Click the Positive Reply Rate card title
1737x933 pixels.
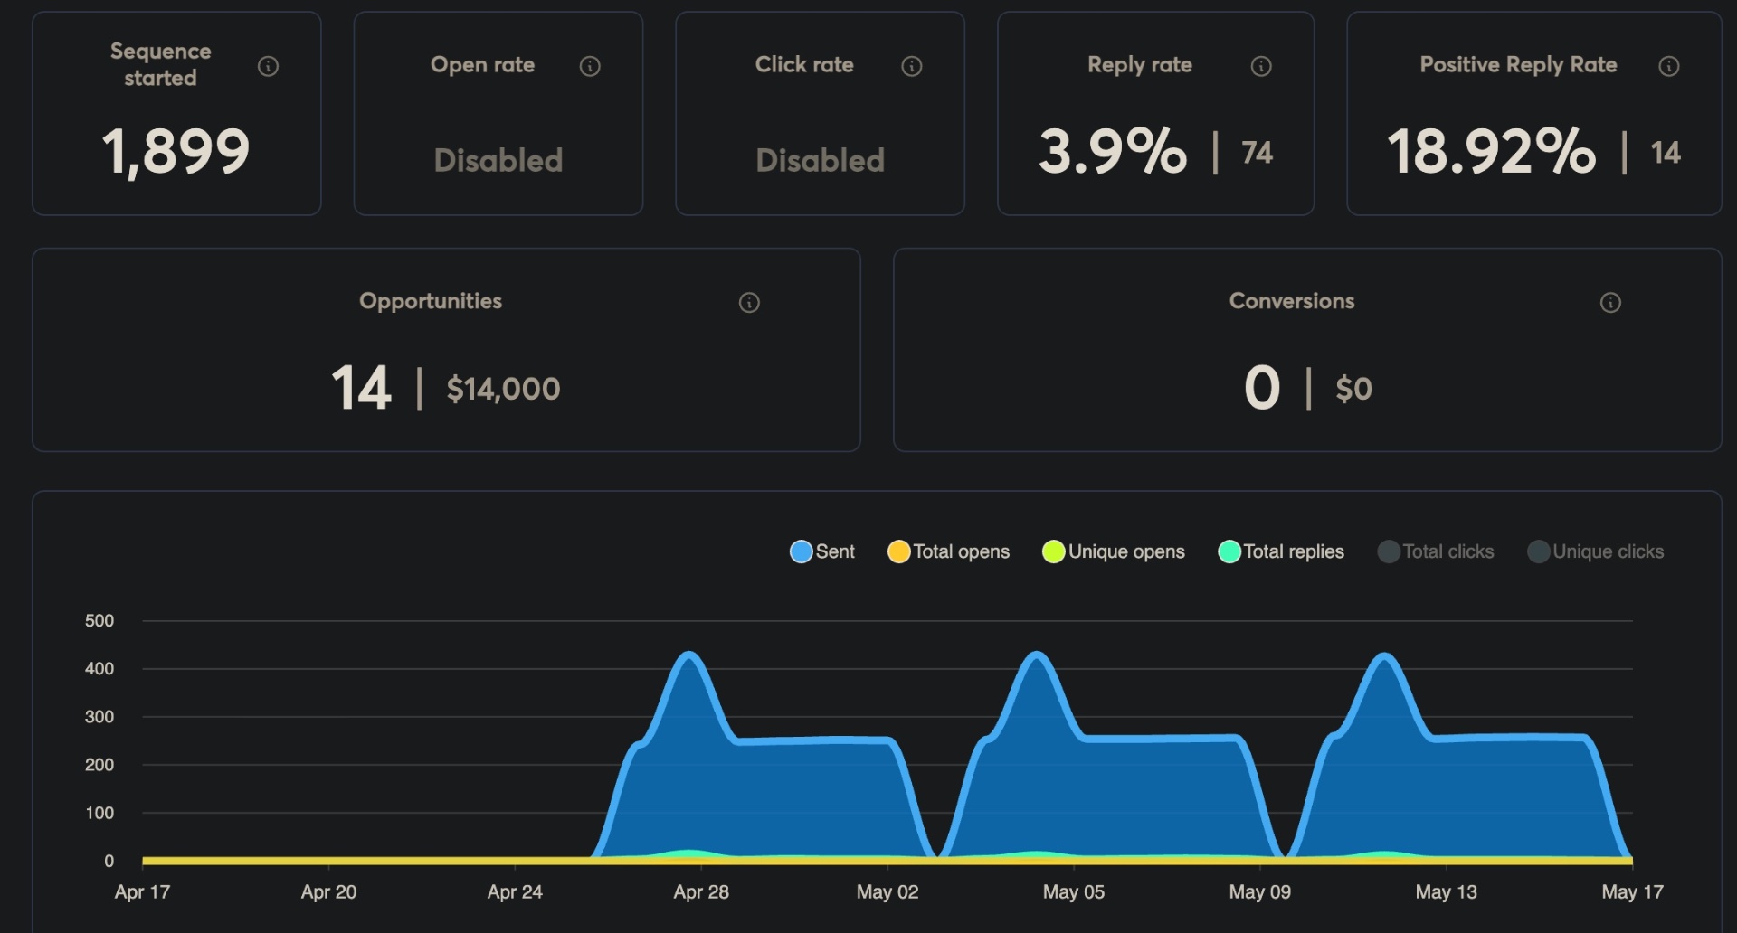click(1518, 65)
